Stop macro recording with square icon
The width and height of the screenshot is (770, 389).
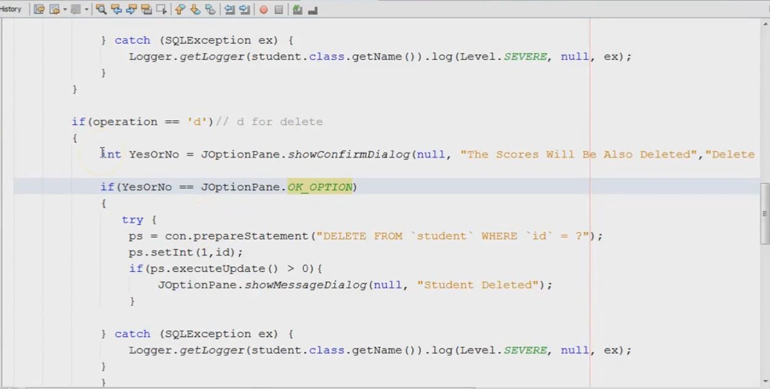pos(278,10)
